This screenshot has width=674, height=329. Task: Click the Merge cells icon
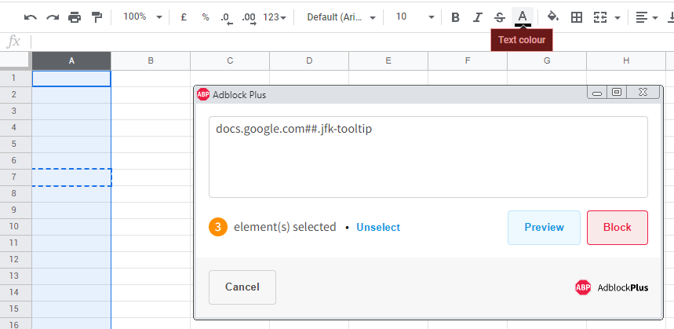pyautogui.click(x=600, y=17)
